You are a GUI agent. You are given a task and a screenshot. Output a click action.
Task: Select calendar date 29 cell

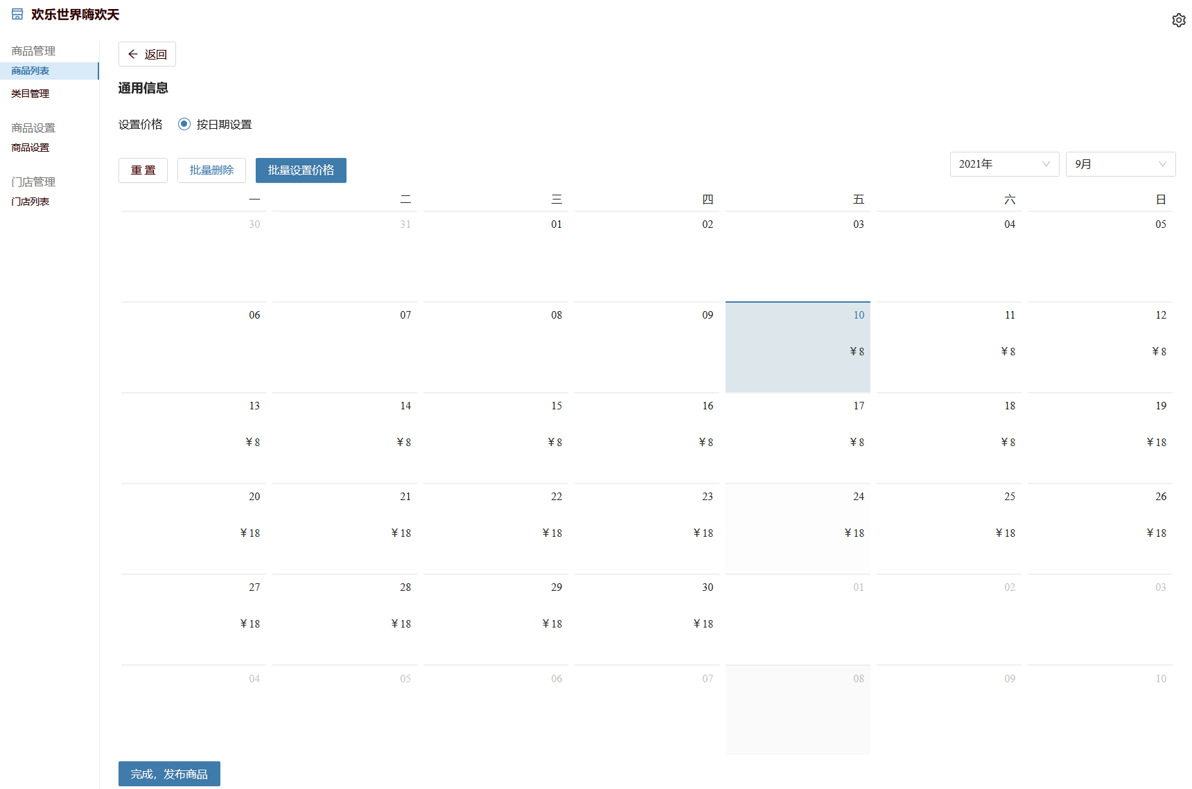[x=496, y=619]
